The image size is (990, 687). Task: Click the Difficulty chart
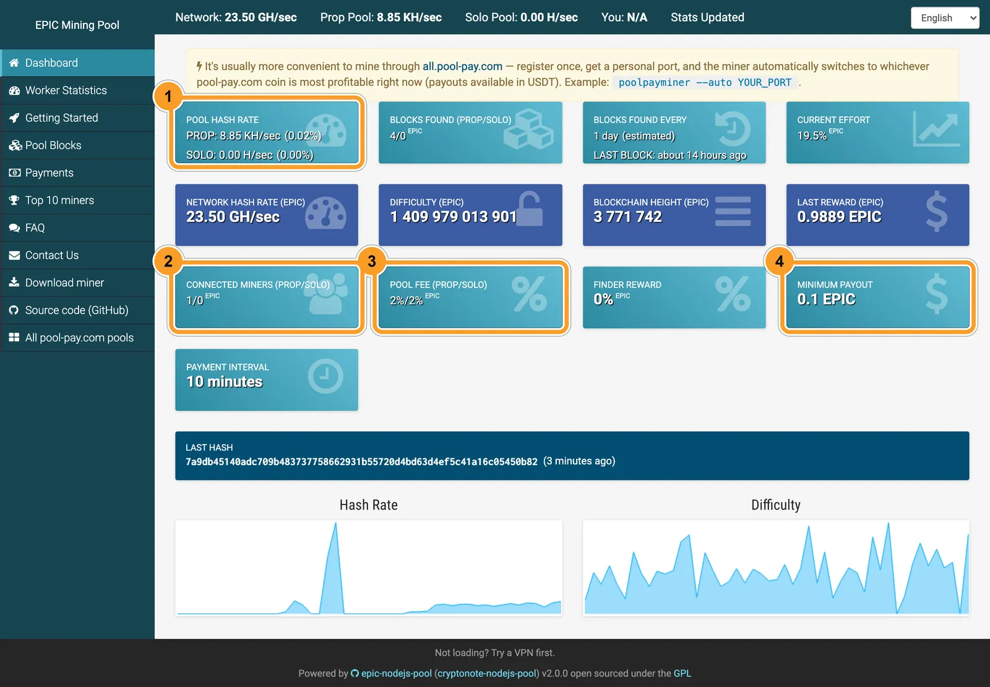[x=776, y=568]
